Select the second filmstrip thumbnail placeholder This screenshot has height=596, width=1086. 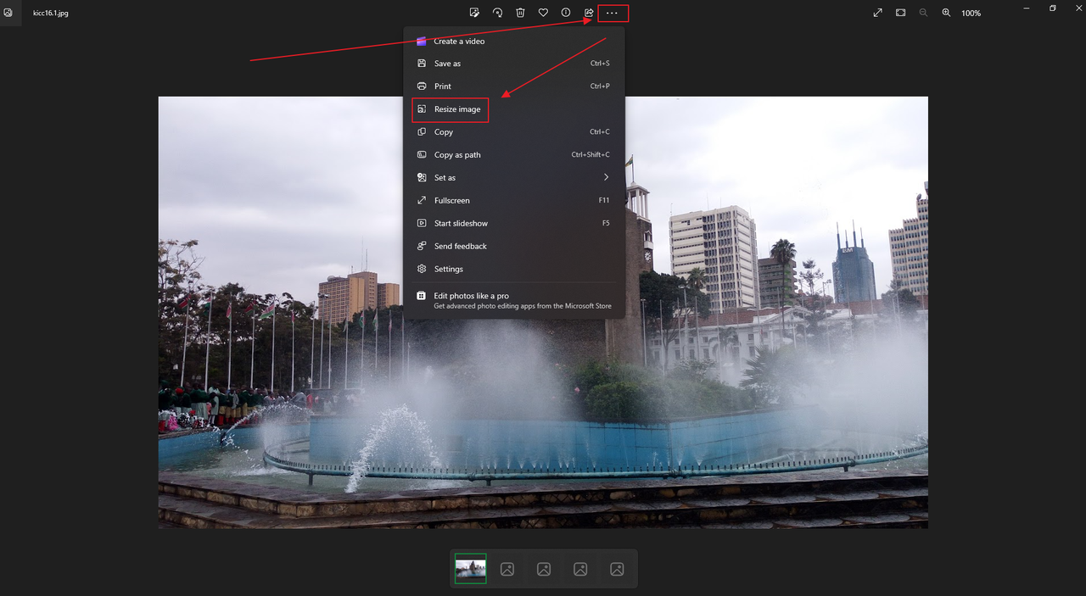point(507,569)
